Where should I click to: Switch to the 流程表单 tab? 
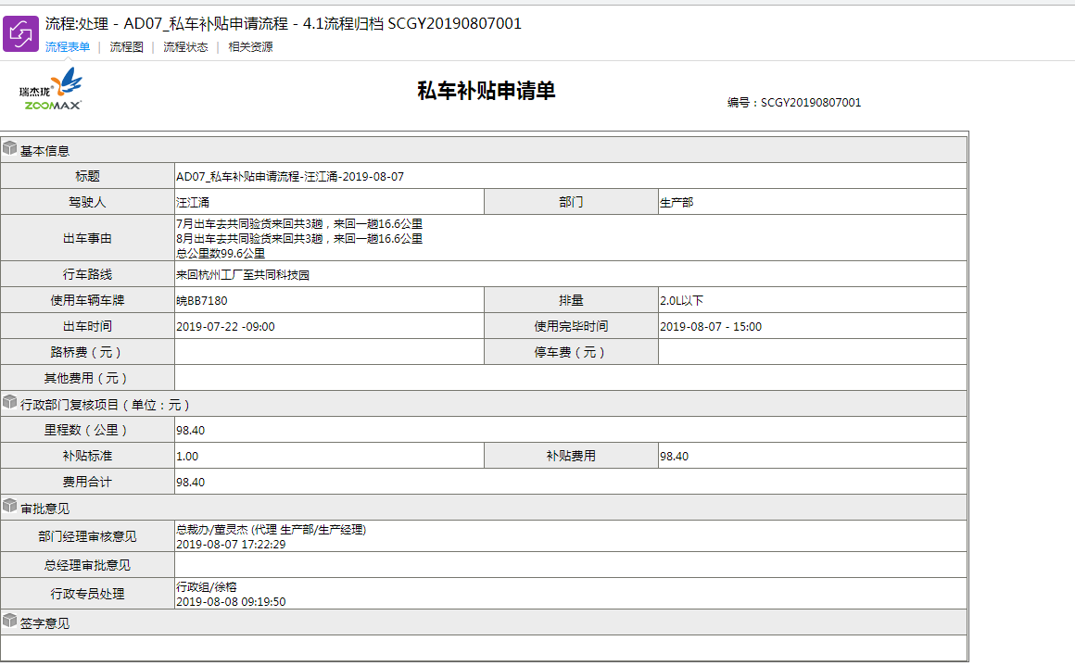click(x=68, y=47)
